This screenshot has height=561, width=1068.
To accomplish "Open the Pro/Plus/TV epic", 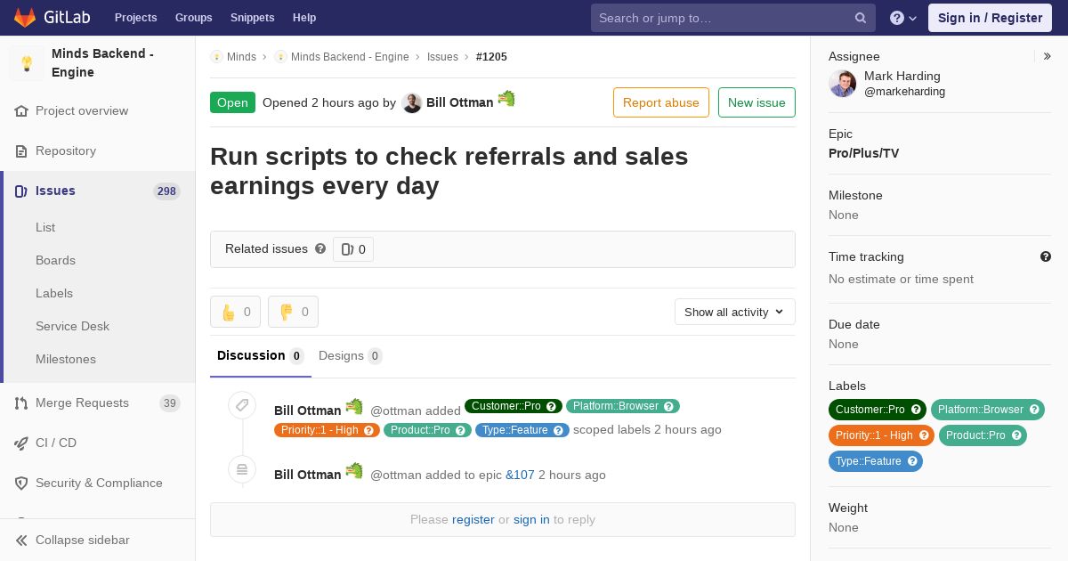I will [x=863, y=153].
